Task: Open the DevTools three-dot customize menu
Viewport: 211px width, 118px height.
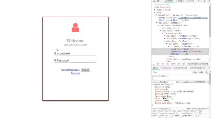Action: pos(204,1)
